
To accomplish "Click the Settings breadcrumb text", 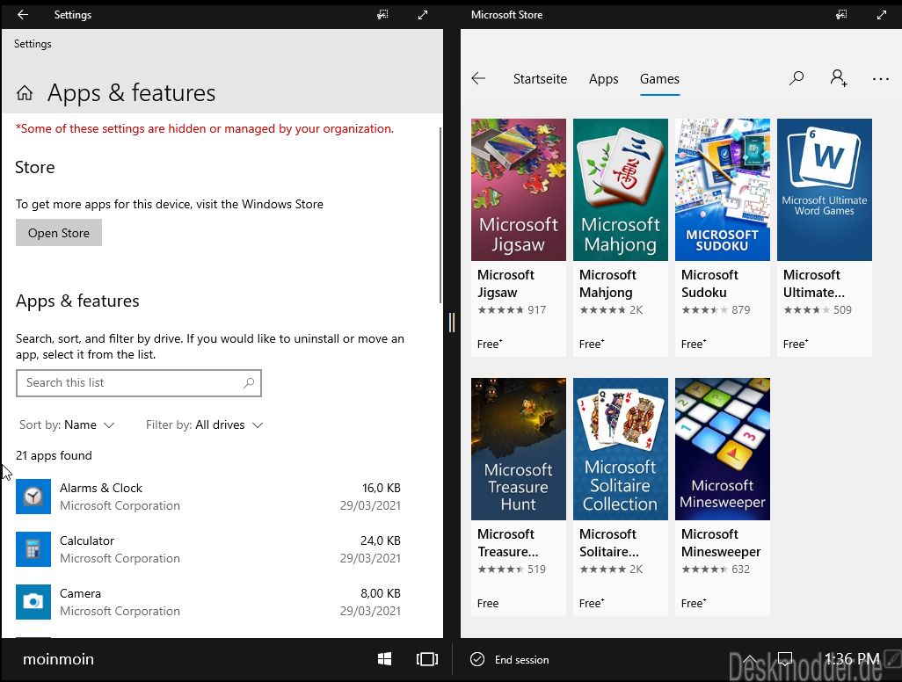I will coord(33,44).
